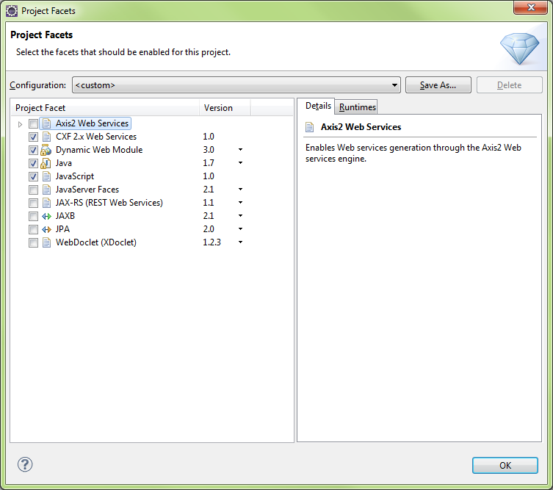Click the document icon in Details panel header
Screen dimensions: 553x490
coord(309,127)
